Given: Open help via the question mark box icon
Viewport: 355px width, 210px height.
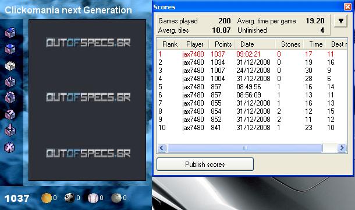Looking at the screenshot, I should point(10,114).
